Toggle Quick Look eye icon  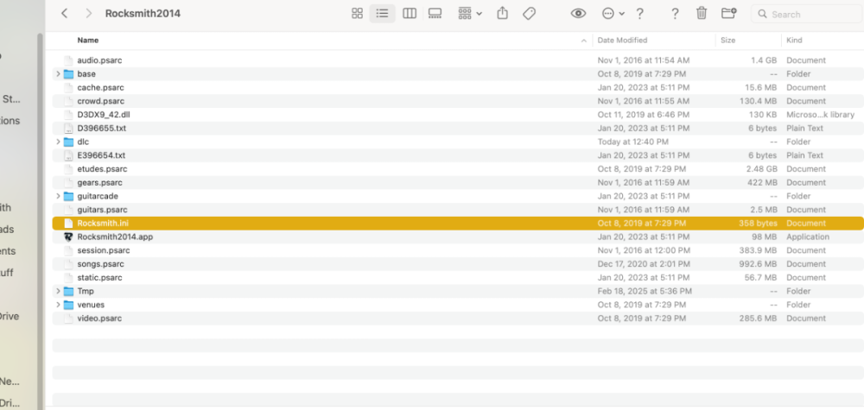pyautogui.click(x=578, y=14)
